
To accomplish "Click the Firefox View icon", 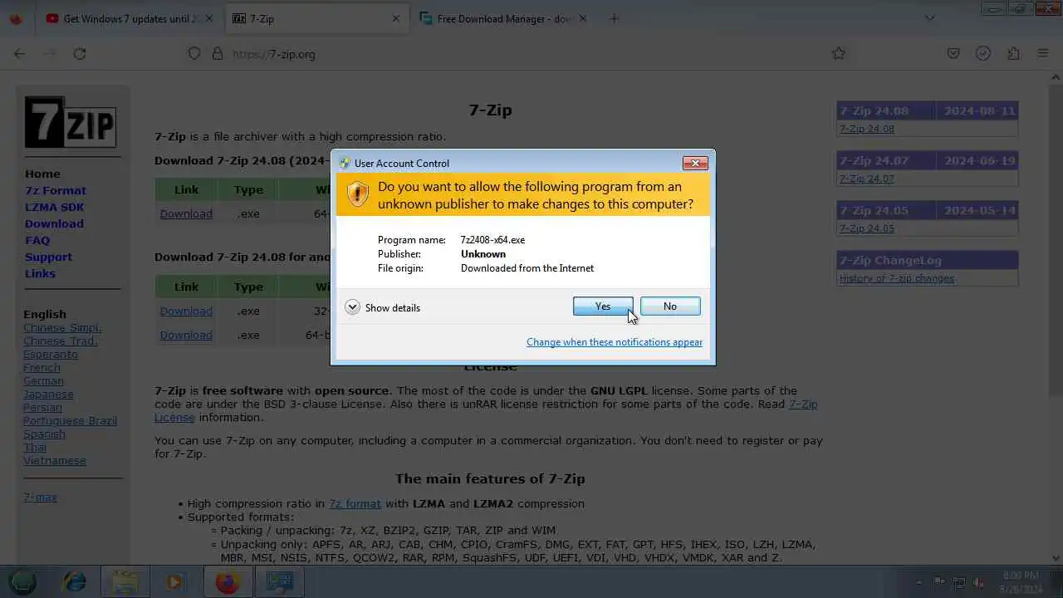I will [x=16, y=18].
